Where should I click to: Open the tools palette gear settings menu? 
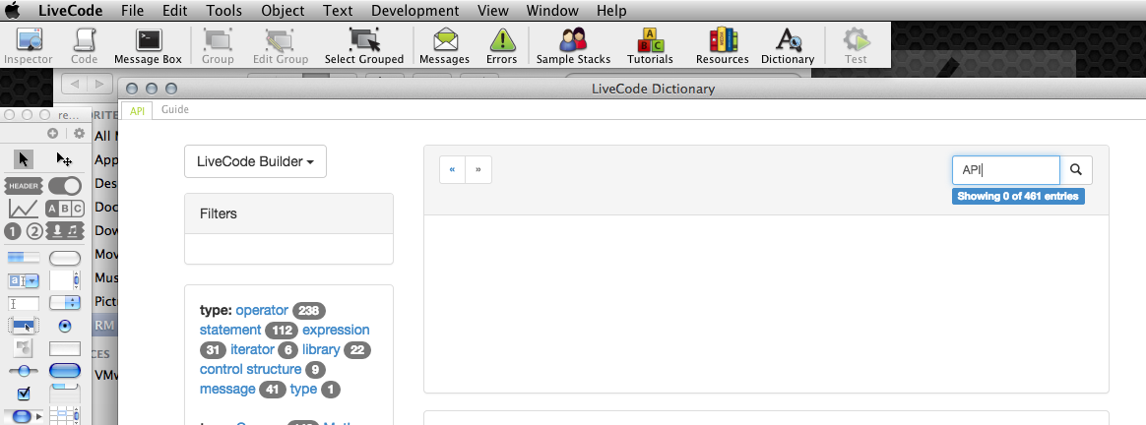pos(80,134)
